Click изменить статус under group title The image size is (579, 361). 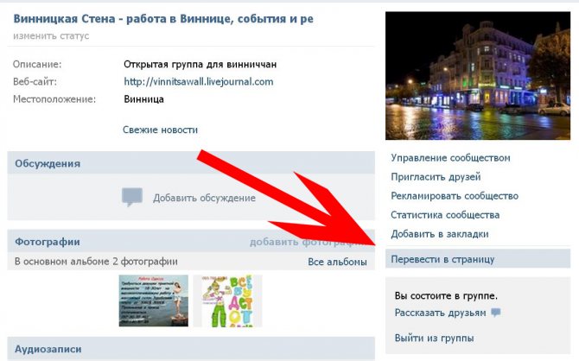[x=51, y=36]
